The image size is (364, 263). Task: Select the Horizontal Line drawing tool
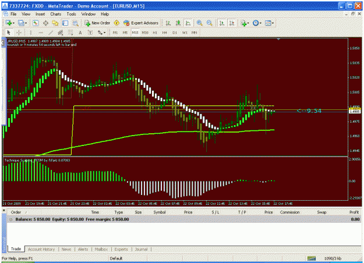[x=41, y=33]
